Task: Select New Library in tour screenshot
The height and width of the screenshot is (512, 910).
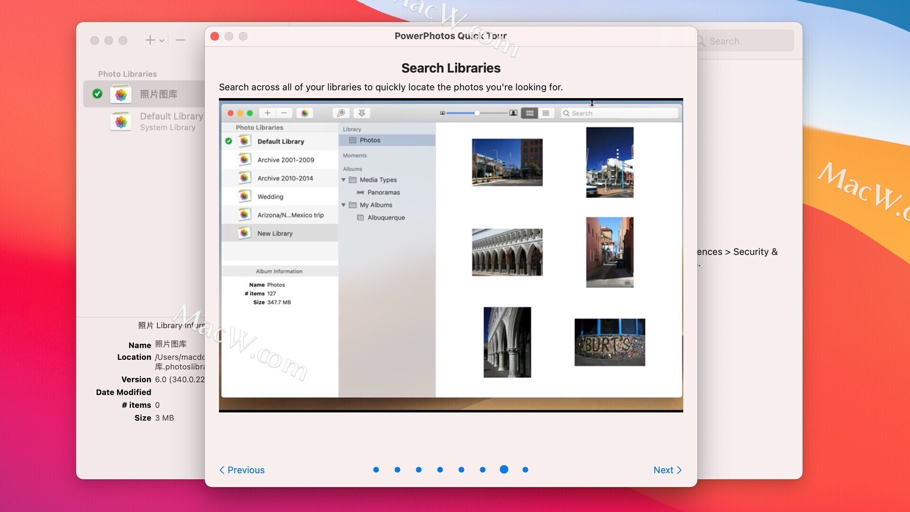Action: (x=280, y=233)
